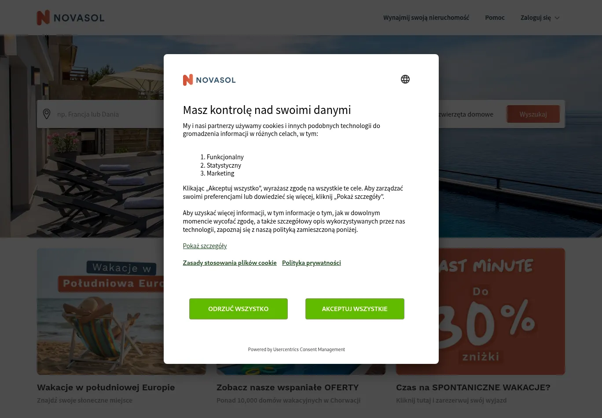Screen dimensions: 602x418
Task: Click the location pin icon in search bar
Action: pyautogui.click(x=47, y=114)
